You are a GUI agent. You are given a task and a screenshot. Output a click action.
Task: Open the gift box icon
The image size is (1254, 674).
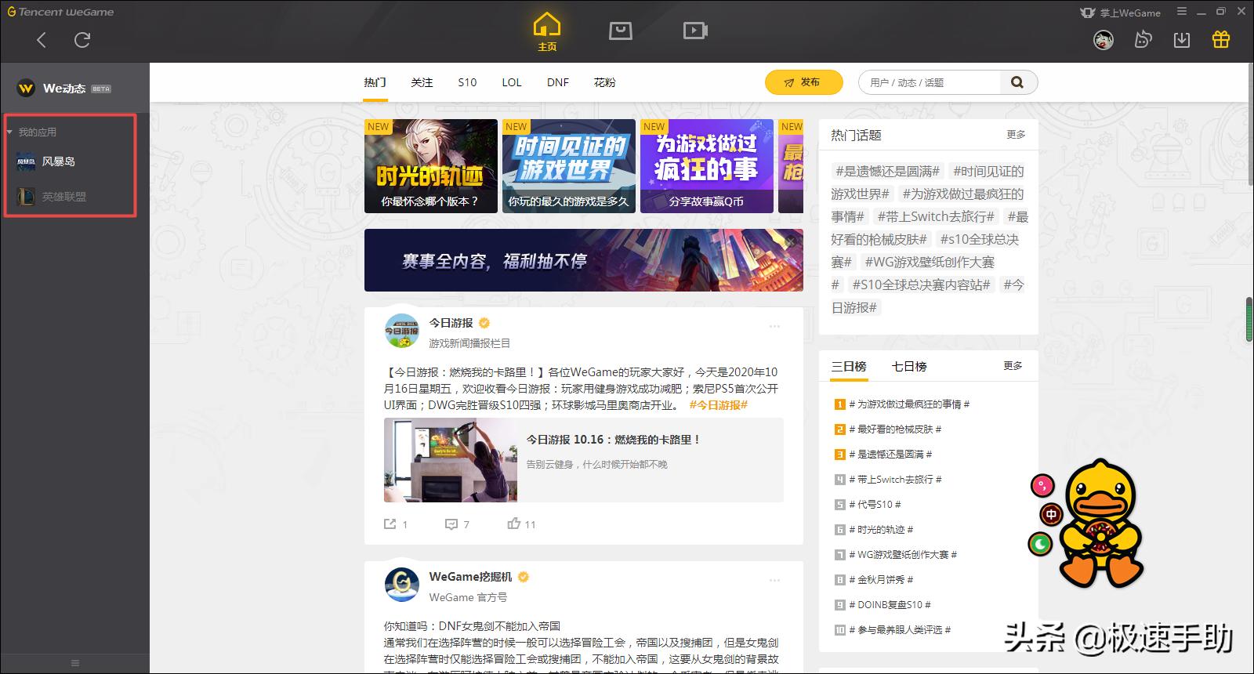[1221, 39]
